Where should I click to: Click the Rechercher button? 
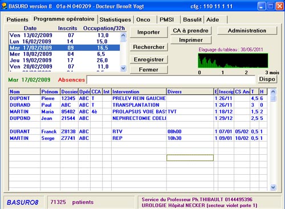[149, 47]
